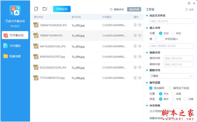Viewport: 197px width, 122px height.
Task: Click the 文件路径 column header
Action: pos(107,17)
